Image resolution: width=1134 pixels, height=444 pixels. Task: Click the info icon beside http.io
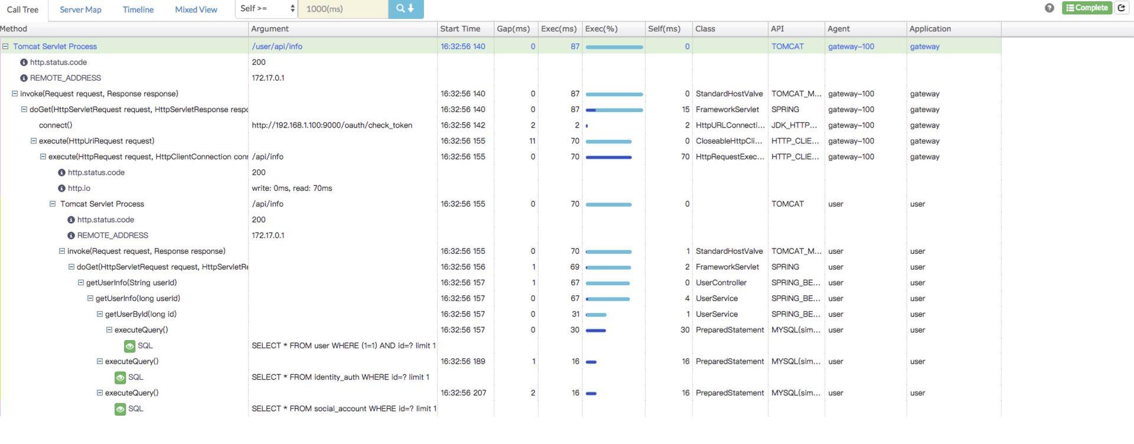tap(61, 188)
